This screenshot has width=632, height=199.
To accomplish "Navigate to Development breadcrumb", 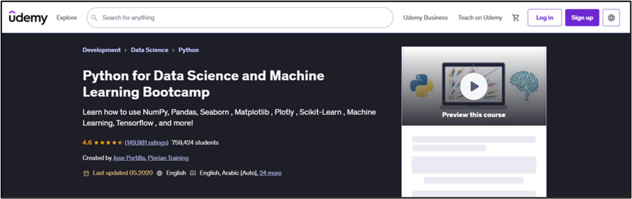I will 101,50.
